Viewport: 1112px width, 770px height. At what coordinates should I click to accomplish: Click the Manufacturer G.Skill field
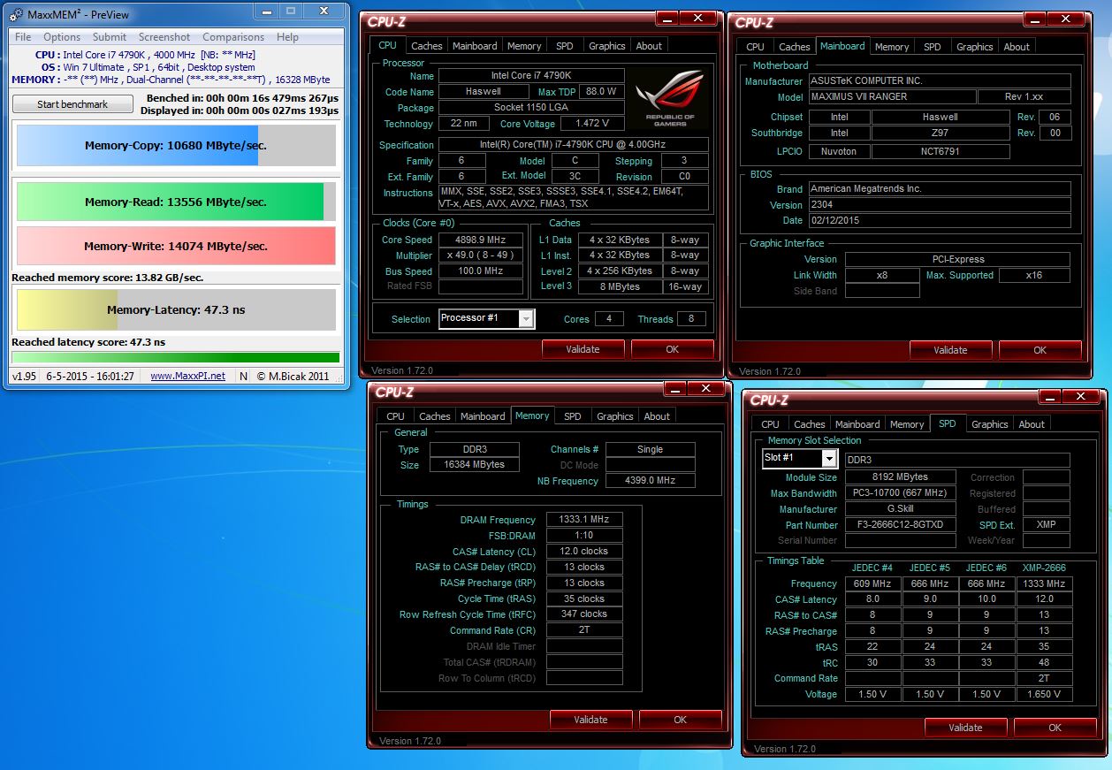click(x=901, y=509)
